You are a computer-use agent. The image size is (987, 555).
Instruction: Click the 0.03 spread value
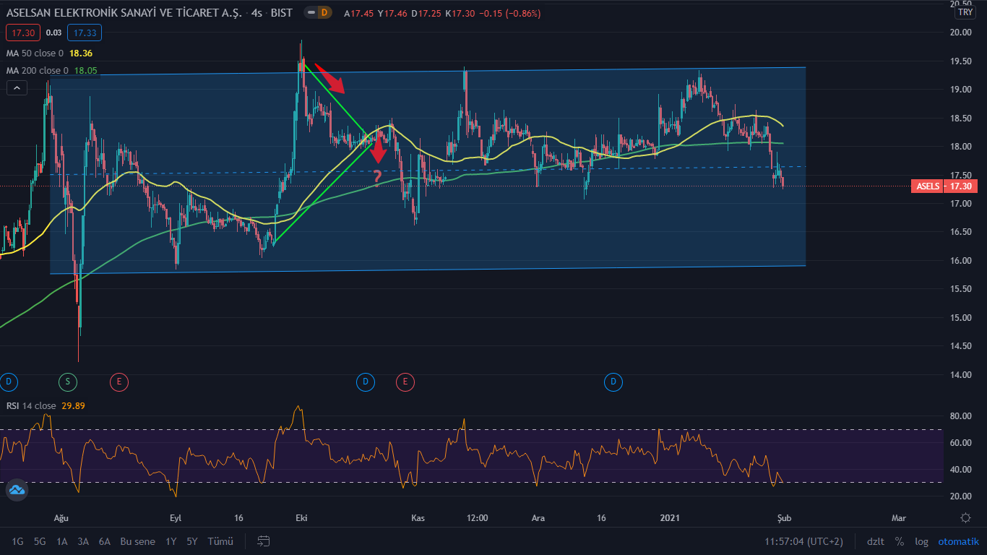coord(53,33)
